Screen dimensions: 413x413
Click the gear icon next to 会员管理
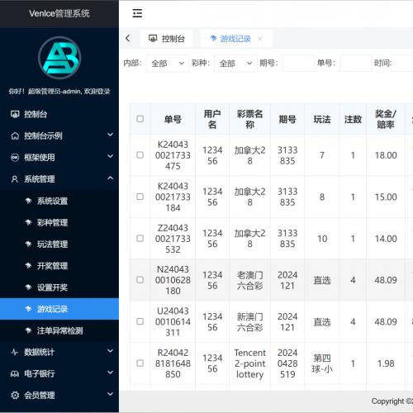pos(15,396)
